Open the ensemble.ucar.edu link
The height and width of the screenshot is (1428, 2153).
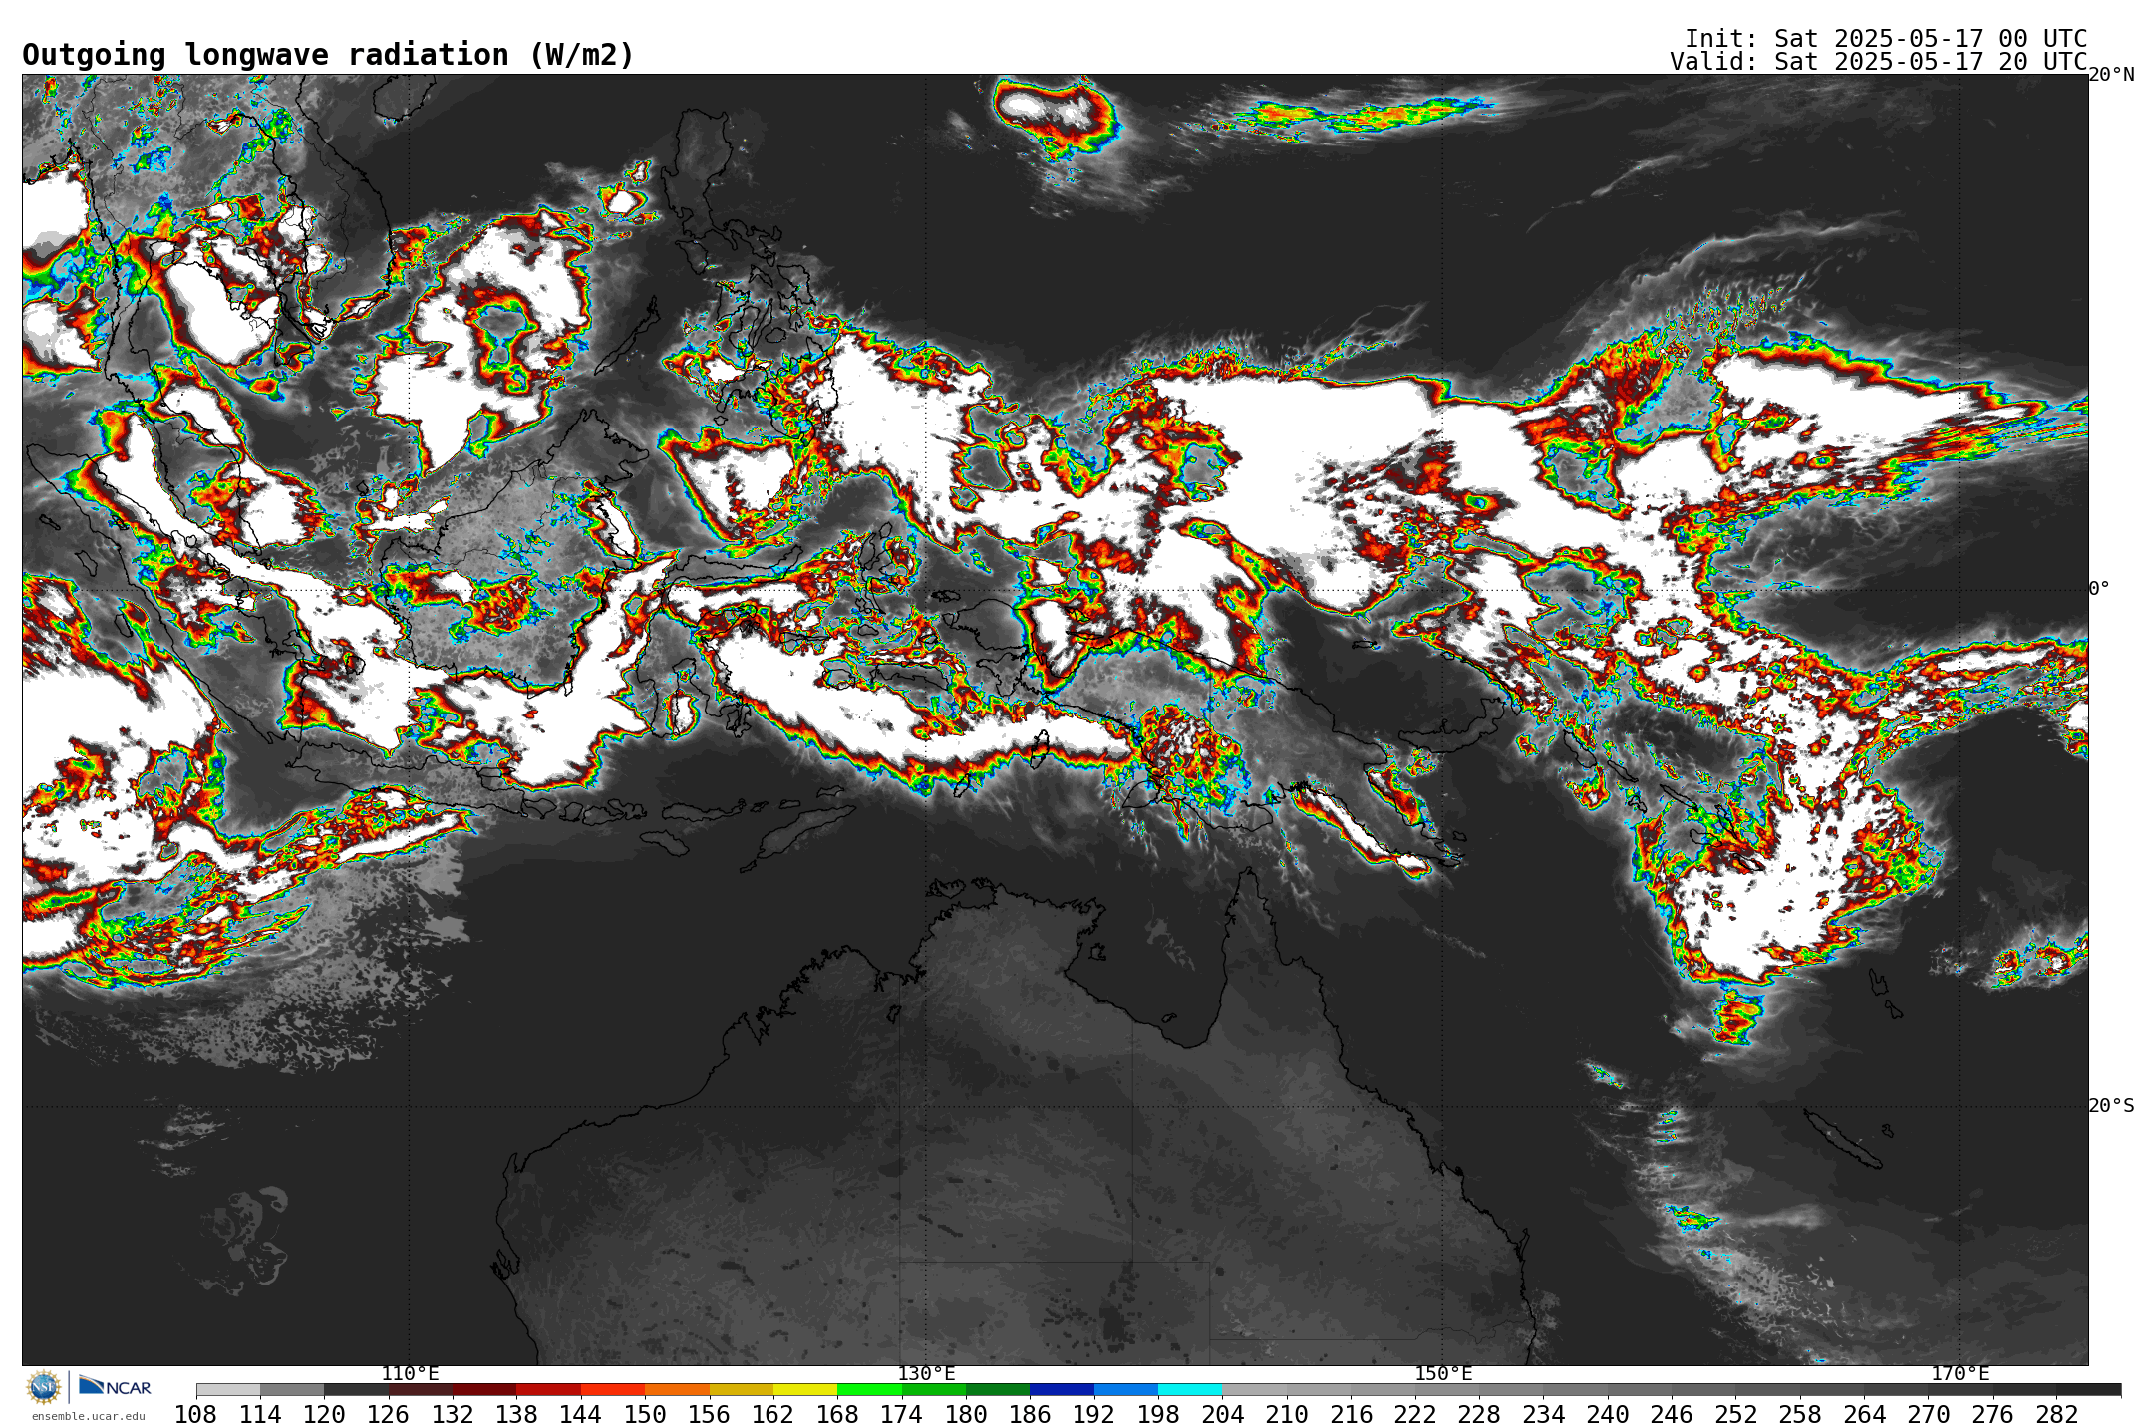(88, 1416)
